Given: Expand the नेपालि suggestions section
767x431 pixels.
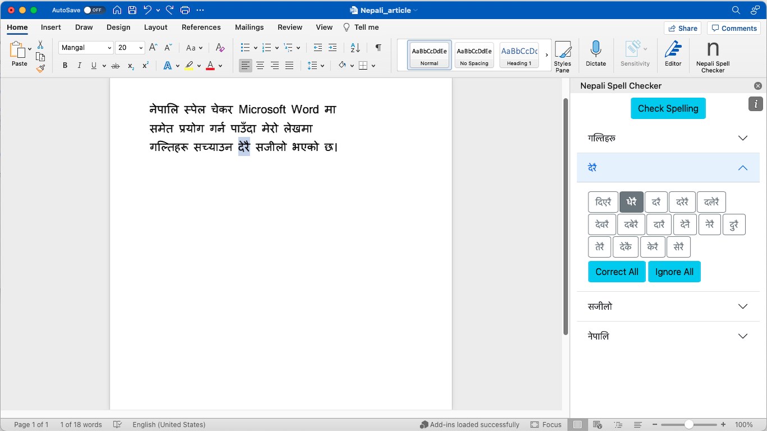Looking at the screenshot, I should (668, 336).
